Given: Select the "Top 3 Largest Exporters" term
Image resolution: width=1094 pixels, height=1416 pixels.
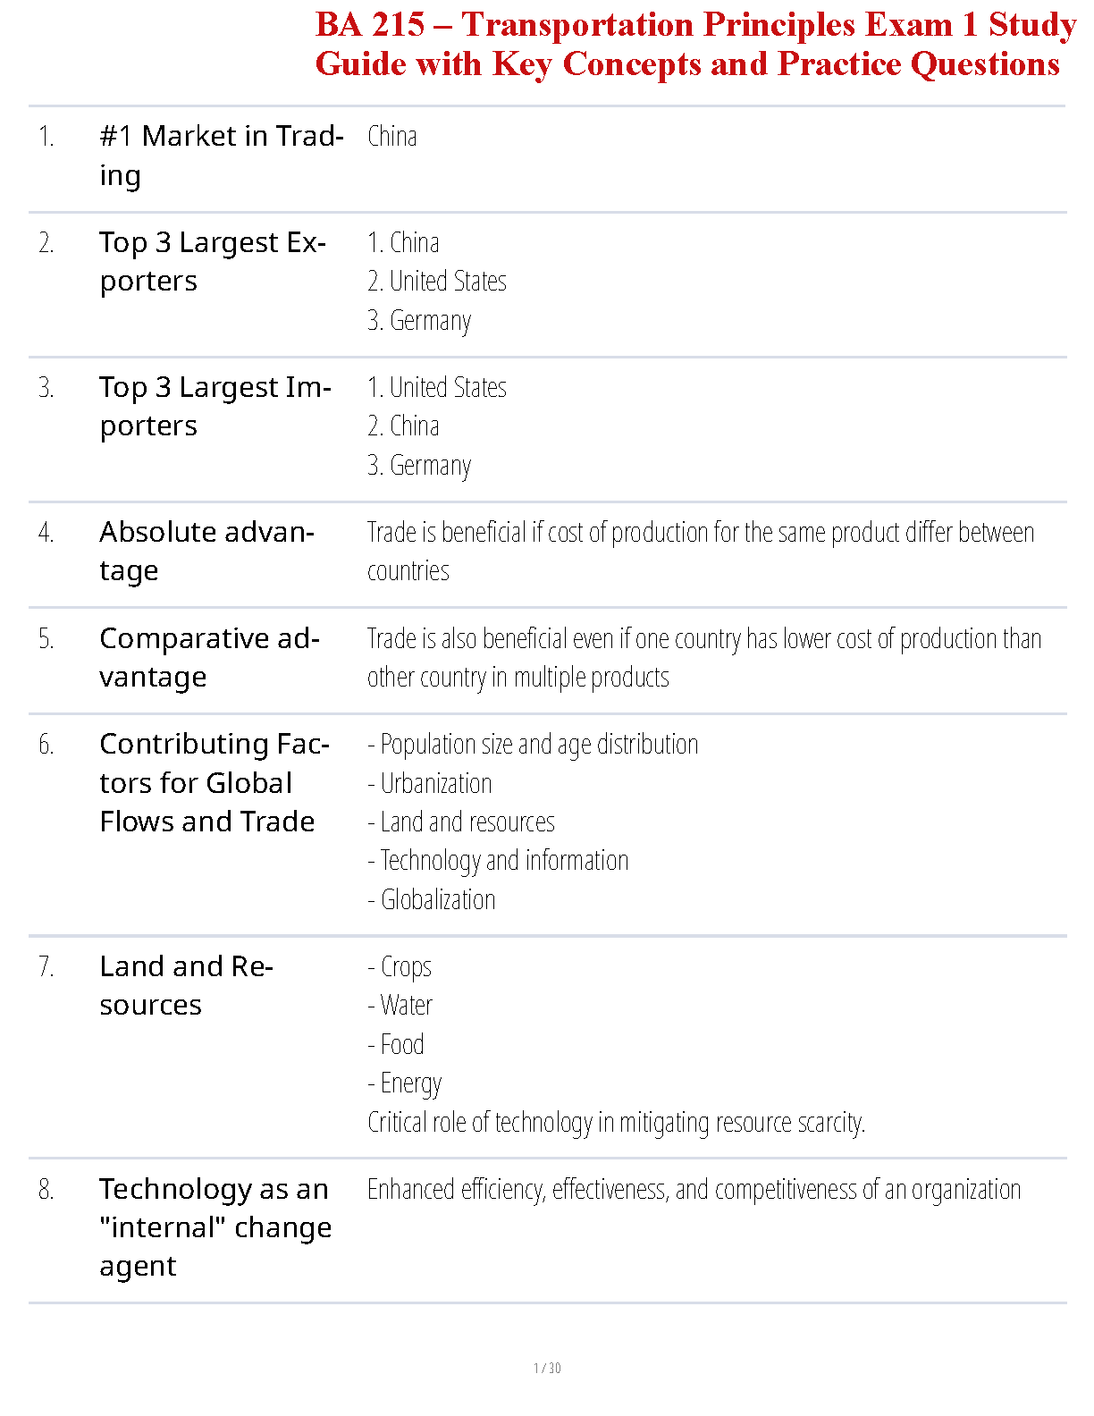Looking at the screenshot, I should click(213, 261).
